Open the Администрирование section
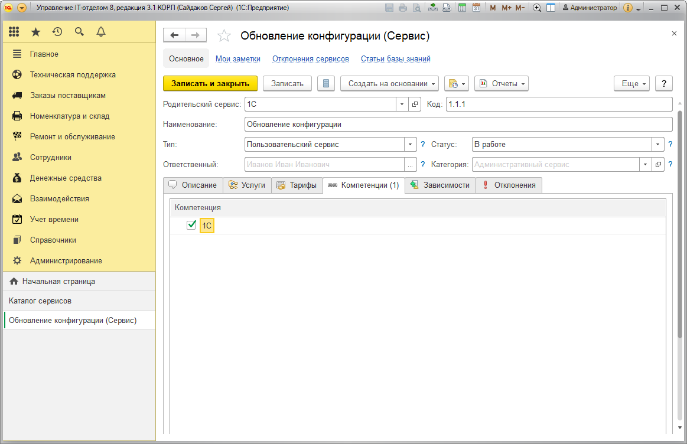Image resolution: width=687 pixels, height=444 pixels. coord(79,260)
